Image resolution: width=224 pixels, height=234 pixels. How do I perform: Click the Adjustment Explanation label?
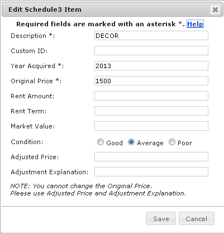50,172
